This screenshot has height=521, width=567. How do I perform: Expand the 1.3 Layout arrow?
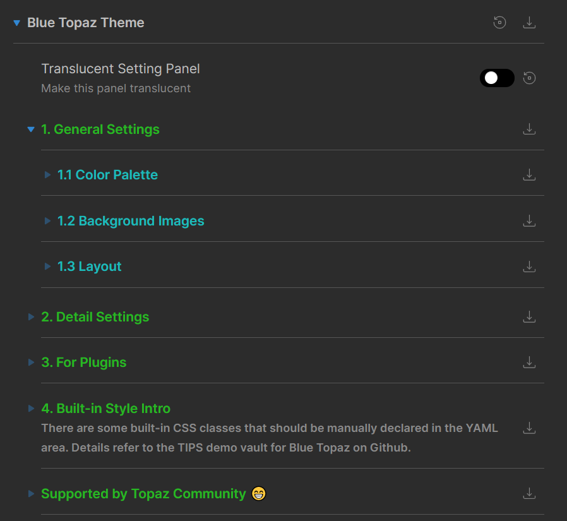pos(47,266)
